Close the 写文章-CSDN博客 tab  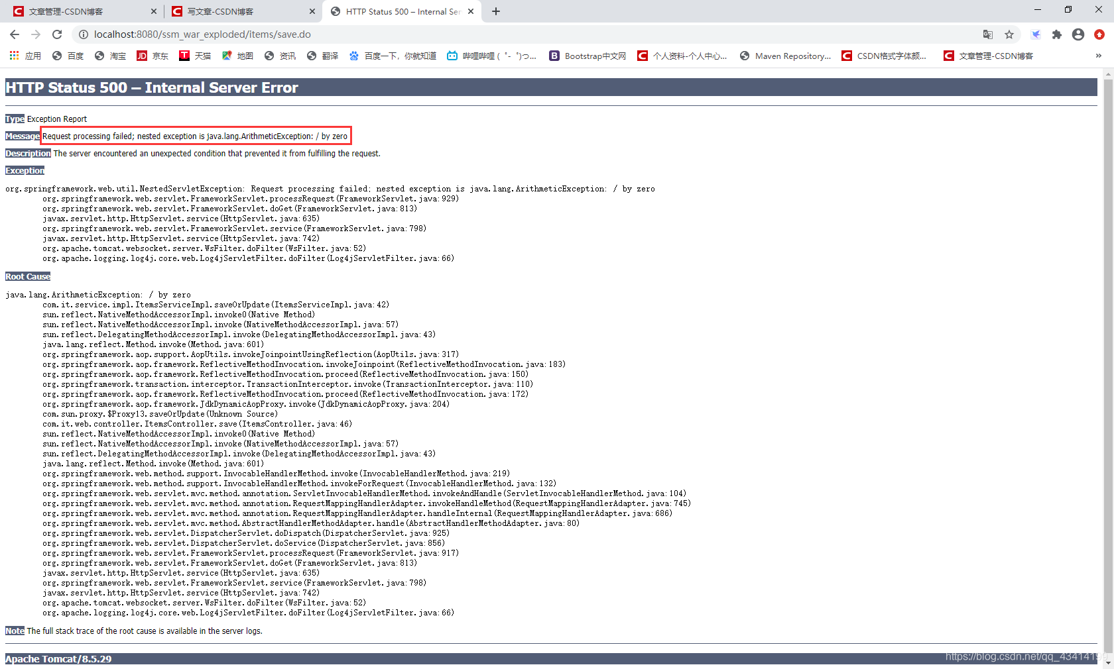(312, 11)
